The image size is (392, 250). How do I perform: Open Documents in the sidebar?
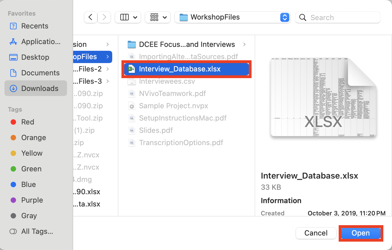coord(36,73)
